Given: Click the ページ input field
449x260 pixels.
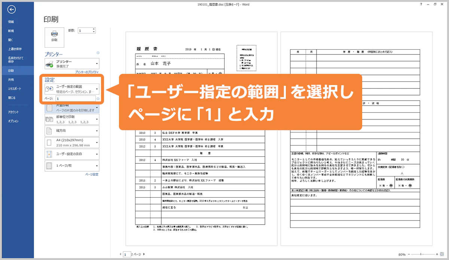Looking at the screenshot, I should point(75,99).
